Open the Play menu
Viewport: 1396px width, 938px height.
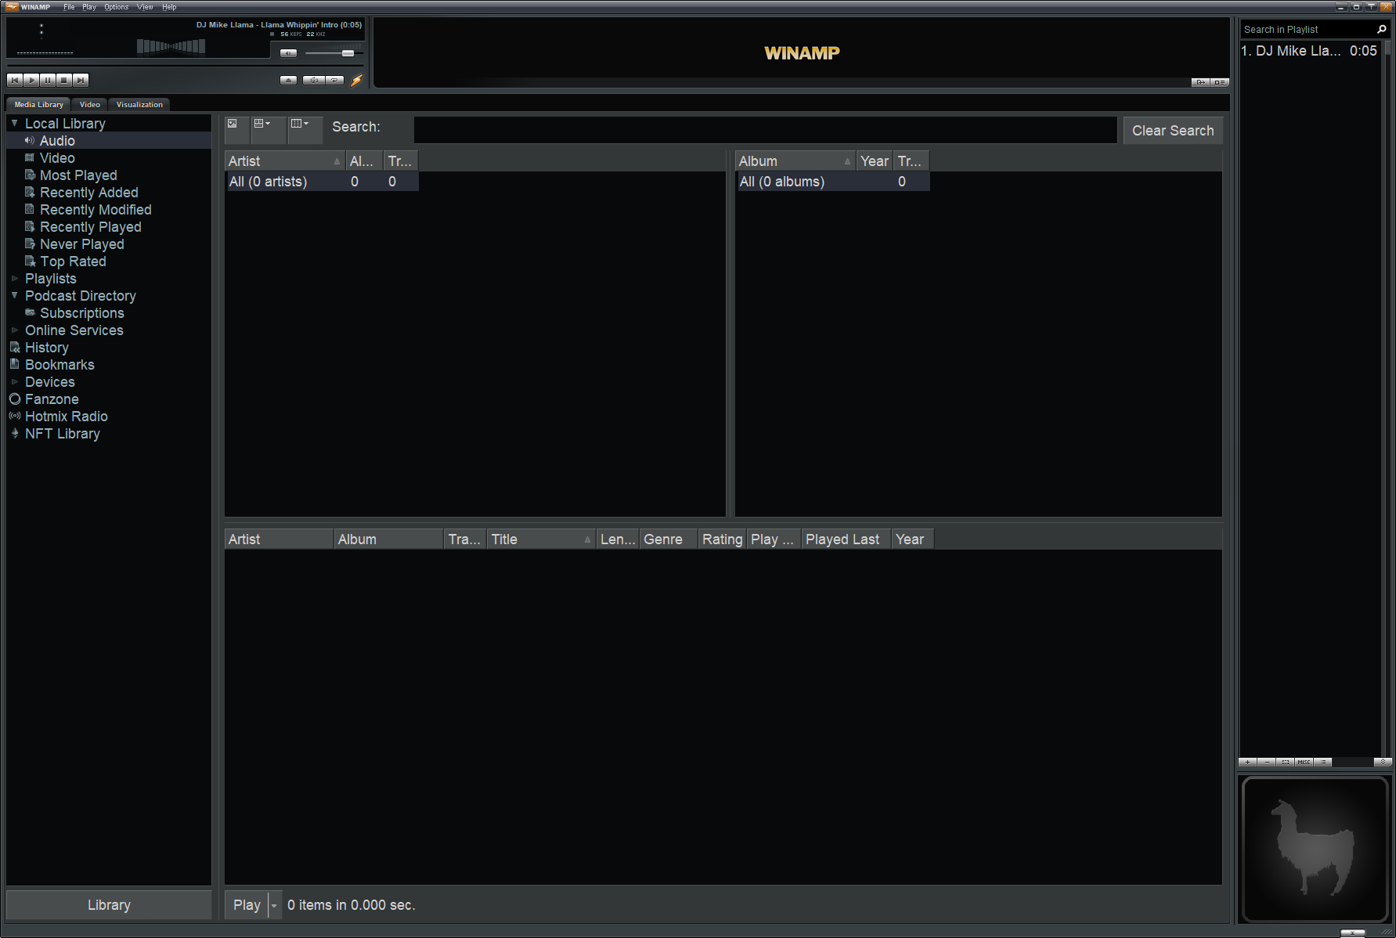89,7
